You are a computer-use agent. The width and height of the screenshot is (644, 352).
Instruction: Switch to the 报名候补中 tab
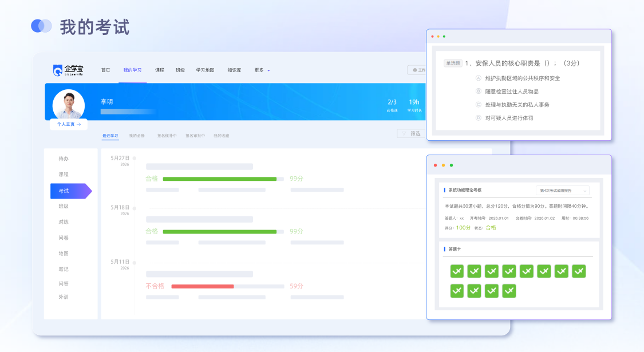(167, 136)
